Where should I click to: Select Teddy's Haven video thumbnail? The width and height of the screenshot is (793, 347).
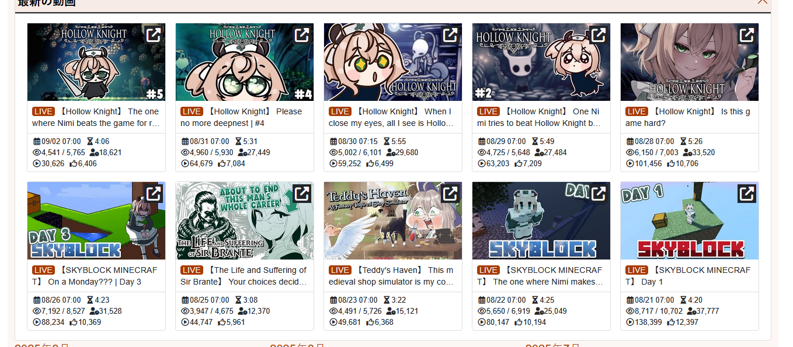393,221
